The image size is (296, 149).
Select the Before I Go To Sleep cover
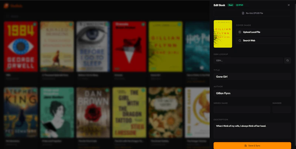click(93, 47)
